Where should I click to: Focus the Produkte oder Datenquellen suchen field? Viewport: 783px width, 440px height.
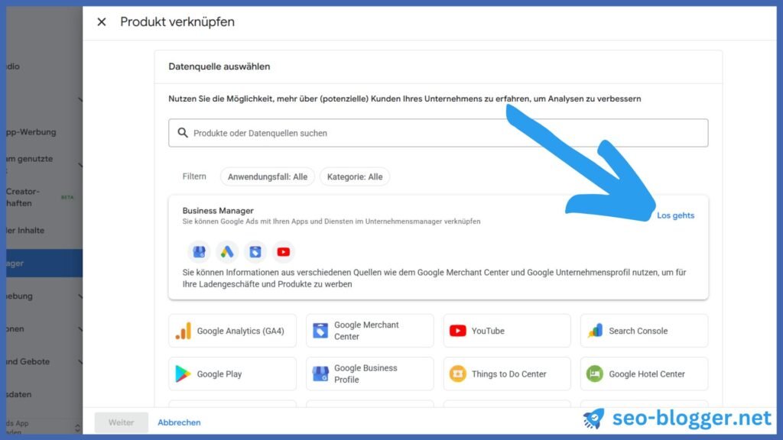(x=438, y=133)
